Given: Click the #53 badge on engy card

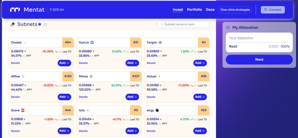Looking at the screenshot, I should point(203,110).
